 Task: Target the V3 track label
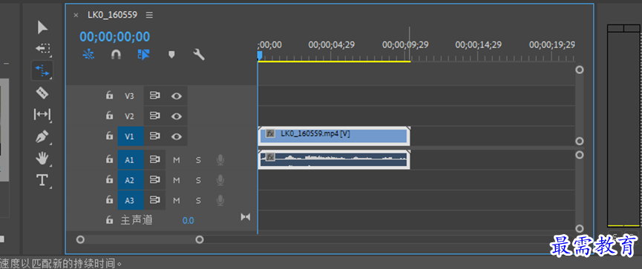point(129,96)
